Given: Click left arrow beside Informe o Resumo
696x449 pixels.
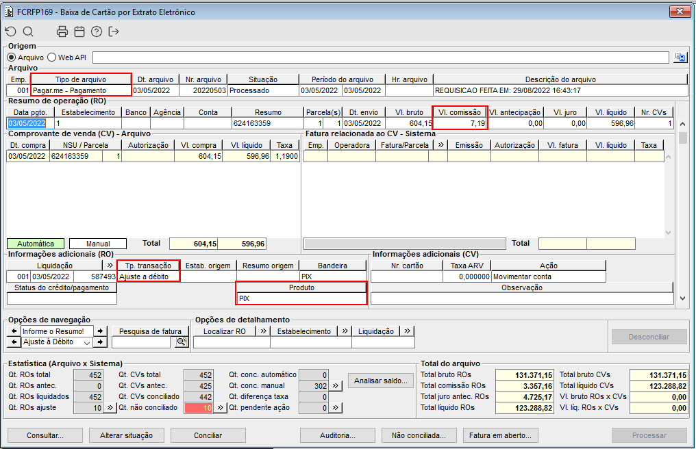Looking at the screenshot, I should [14, 331].
